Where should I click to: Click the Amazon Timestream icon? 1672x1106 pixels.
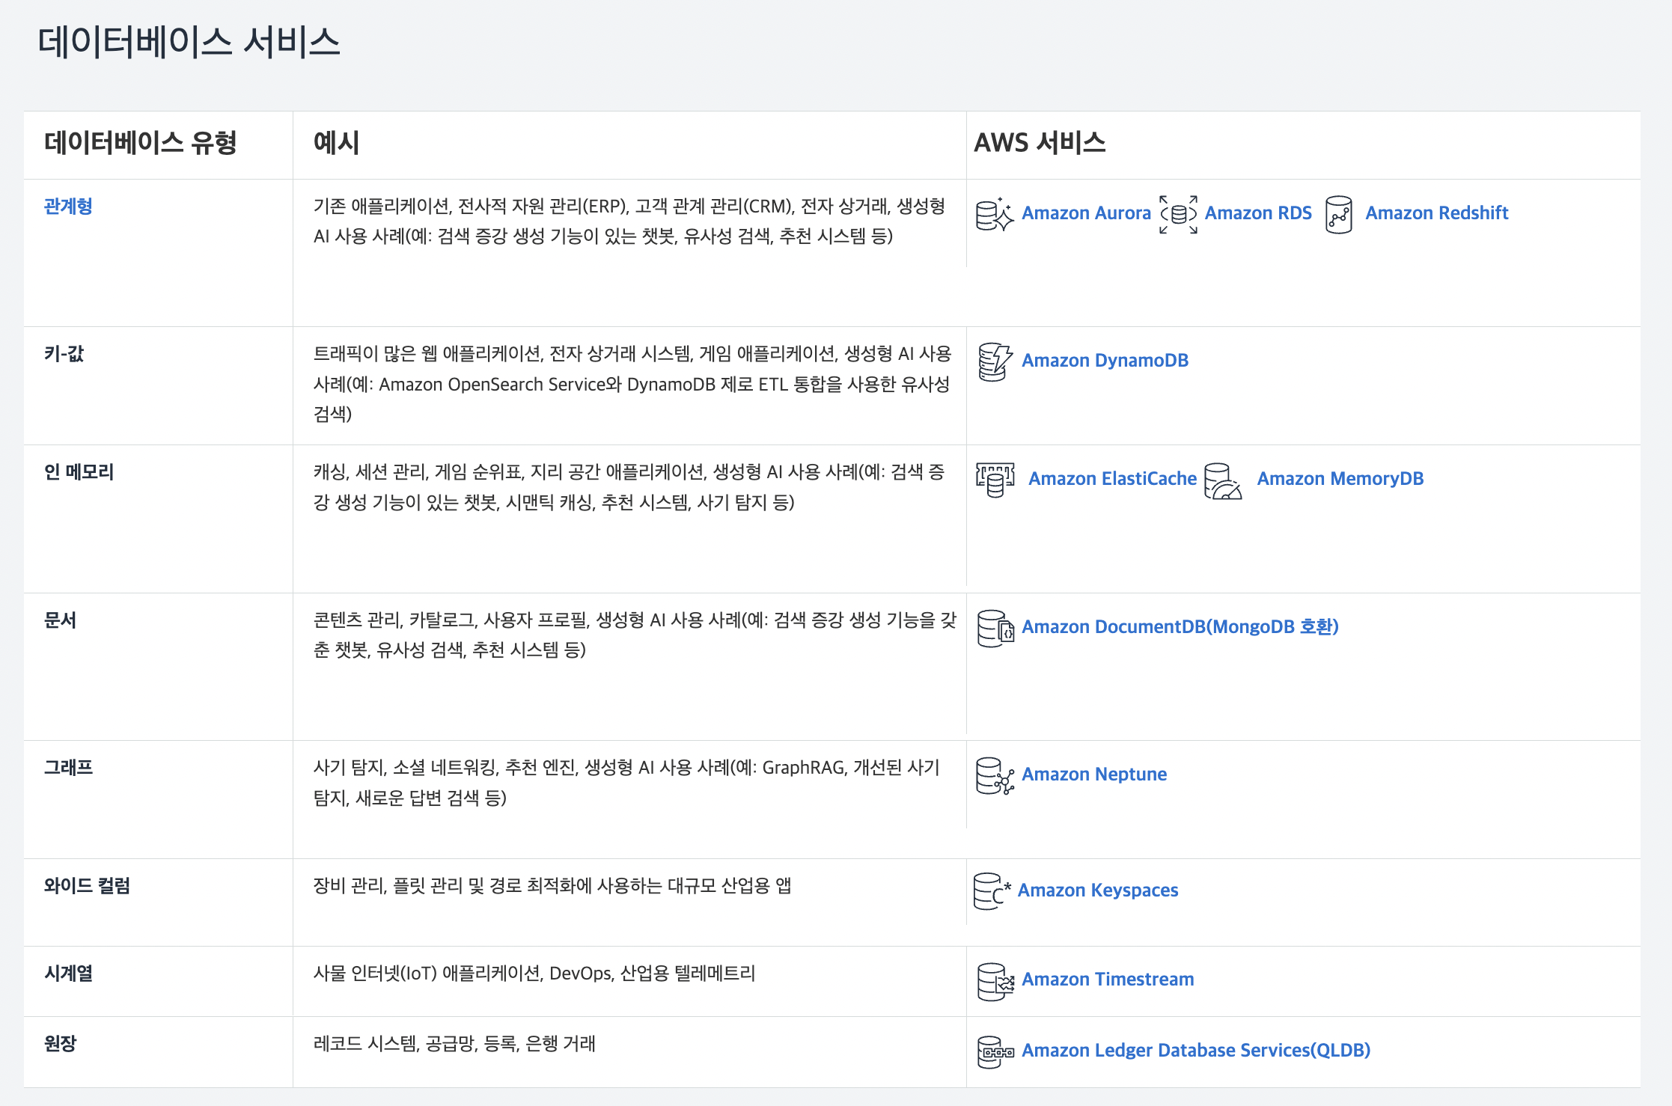pos(995,981)
